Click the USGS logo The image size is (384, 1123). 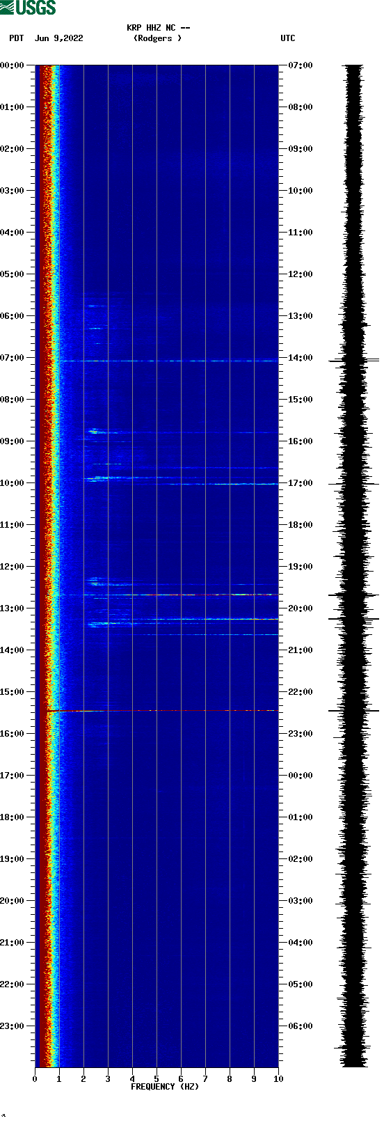point(28,8)
